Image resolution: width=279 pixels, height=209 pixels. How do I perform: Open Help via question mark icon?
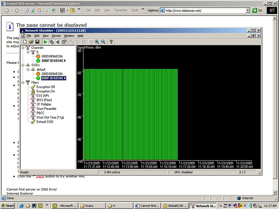click(x=111, y=42)
